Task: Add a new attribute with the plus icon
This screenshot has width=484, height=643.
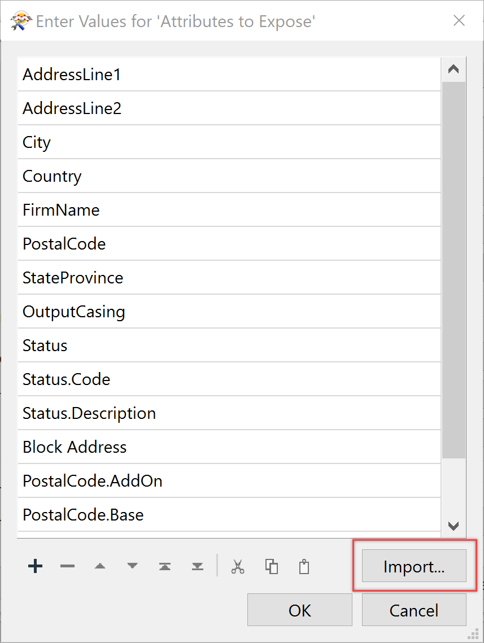Action: coord(35,566)
